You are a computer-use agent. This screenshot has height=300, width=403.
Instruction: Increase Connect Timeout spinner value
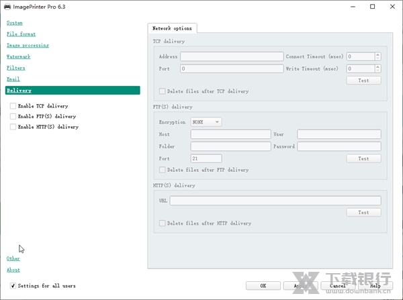pyautogui.click(x=377, y=54)
